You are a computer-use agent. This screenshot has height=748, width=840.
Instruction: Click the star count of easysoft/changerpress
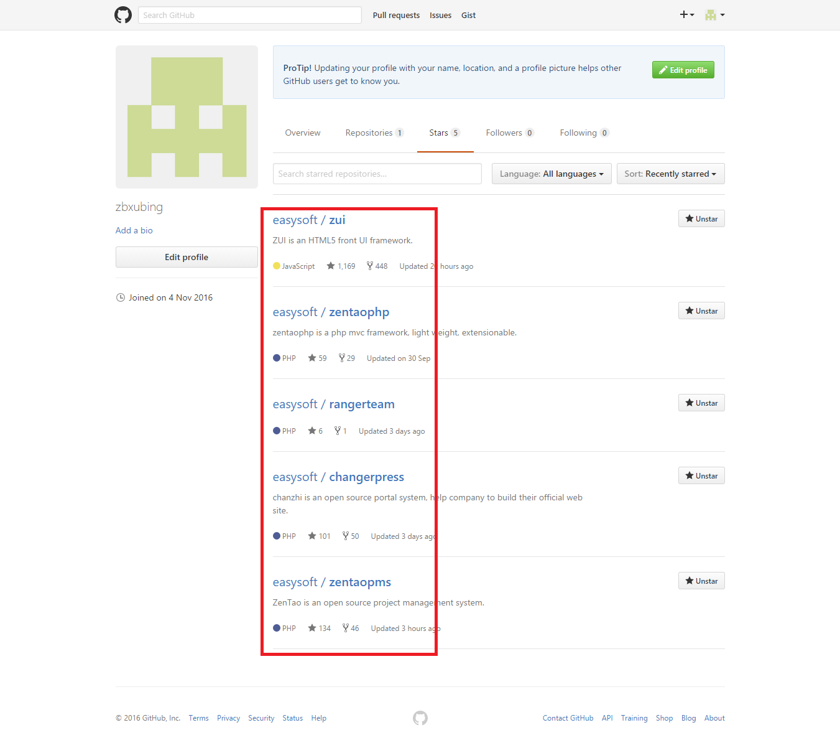click(x=320, y=536)
